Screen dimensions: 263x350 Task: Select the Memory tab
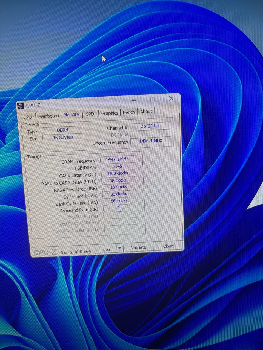tap(71, 115)
